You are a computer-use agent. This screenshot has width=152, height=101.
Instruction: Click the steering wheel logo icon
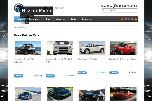click(18, 8)
